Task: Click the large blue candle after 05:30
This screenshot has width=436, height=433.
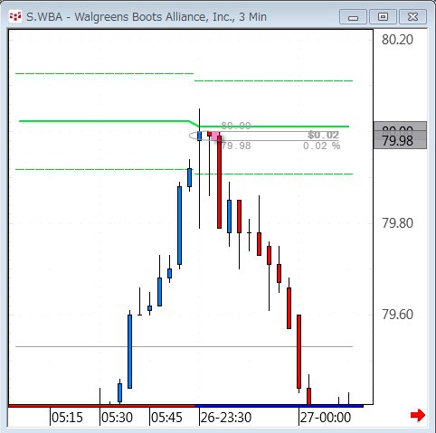Action: (129, 352)
